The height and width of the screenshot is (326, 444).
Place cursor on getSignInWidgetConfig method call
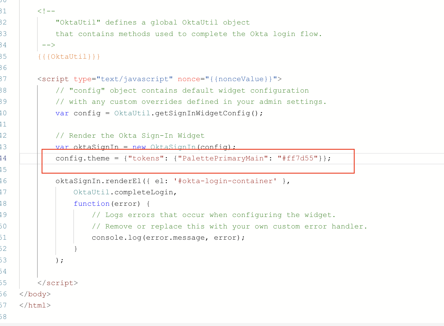coord(202,113)
